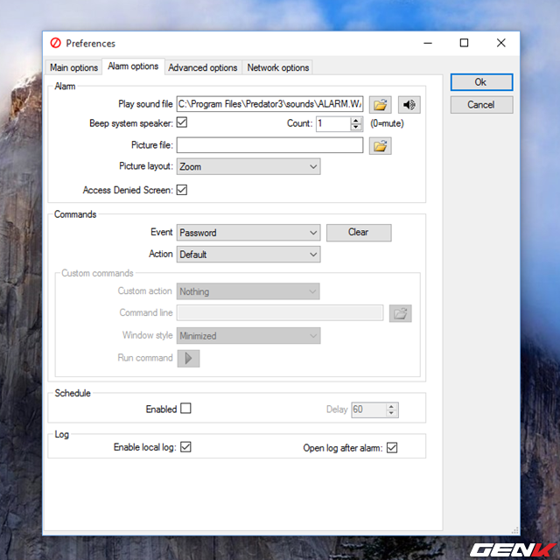Browse for picture file folder icon
Image resolution: width=560 pixels, height=560 pixels.
point(380,146)
